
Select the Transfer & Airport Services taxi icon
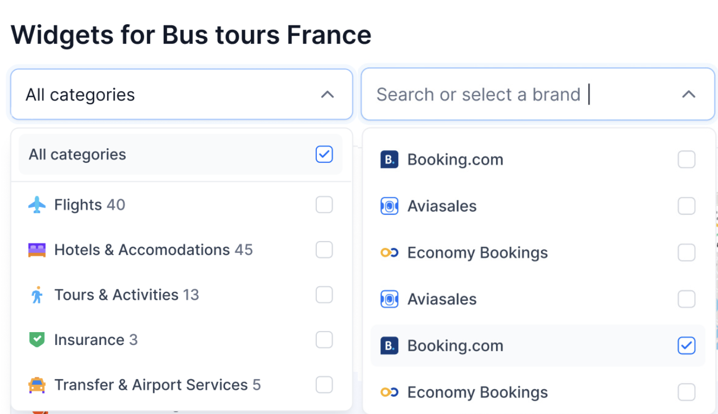tap(36, 385)
